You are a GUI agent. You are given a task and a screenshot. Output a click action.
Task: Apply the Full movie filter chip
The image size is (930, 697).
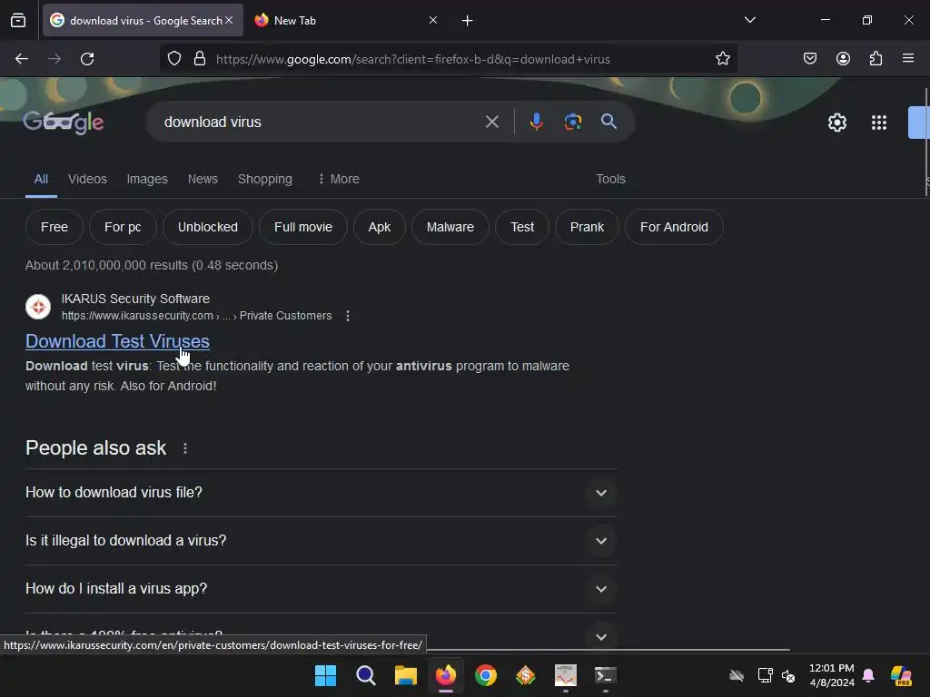[303, 227]
